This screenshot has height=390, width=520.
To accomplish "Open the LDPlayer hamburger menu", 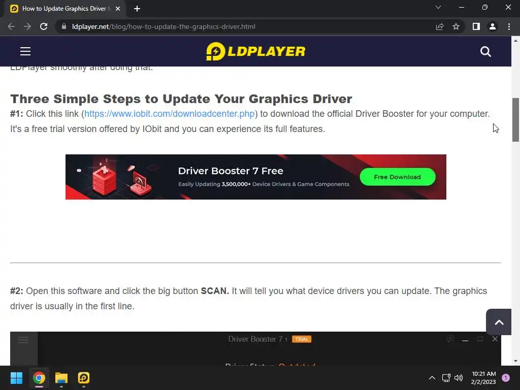I will (25, 51).
